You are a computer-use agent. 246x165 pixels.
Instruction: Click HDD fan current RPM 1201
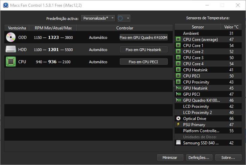53,50
